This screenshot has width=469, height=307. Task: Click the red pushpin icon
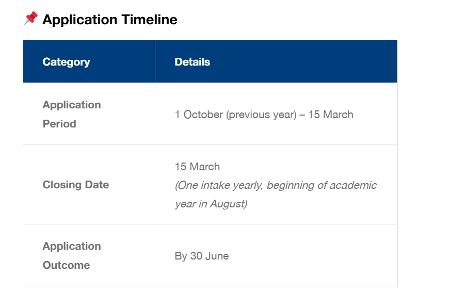point(31,19)
